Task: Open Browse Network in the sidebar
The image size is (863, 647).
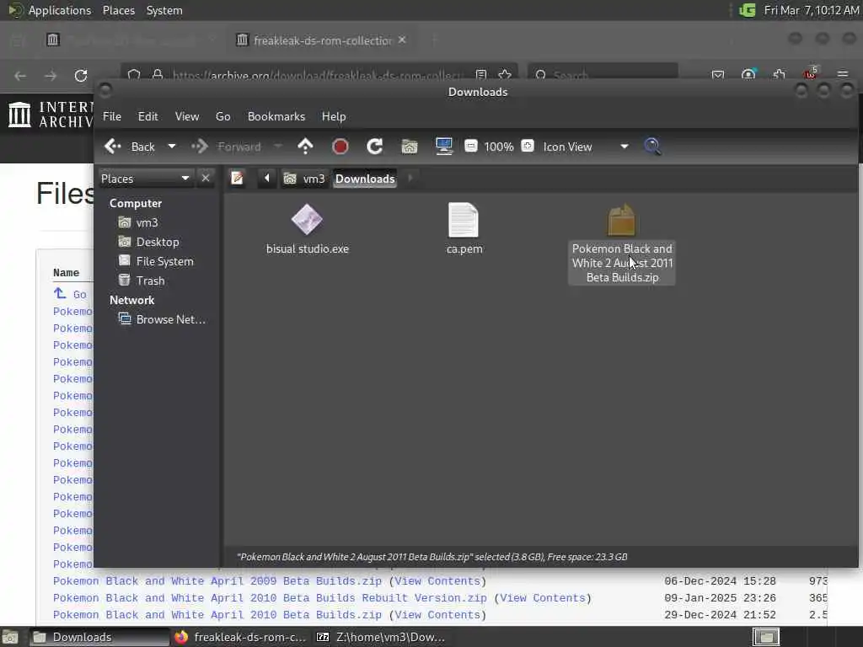Action: [163, 319]
